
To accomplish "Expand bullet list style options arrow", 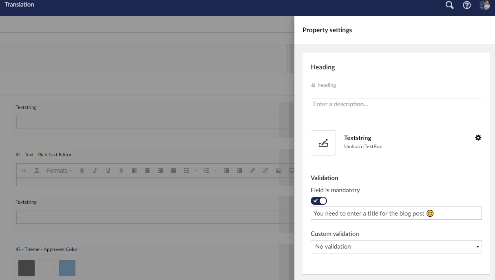I will pos(195,171).
